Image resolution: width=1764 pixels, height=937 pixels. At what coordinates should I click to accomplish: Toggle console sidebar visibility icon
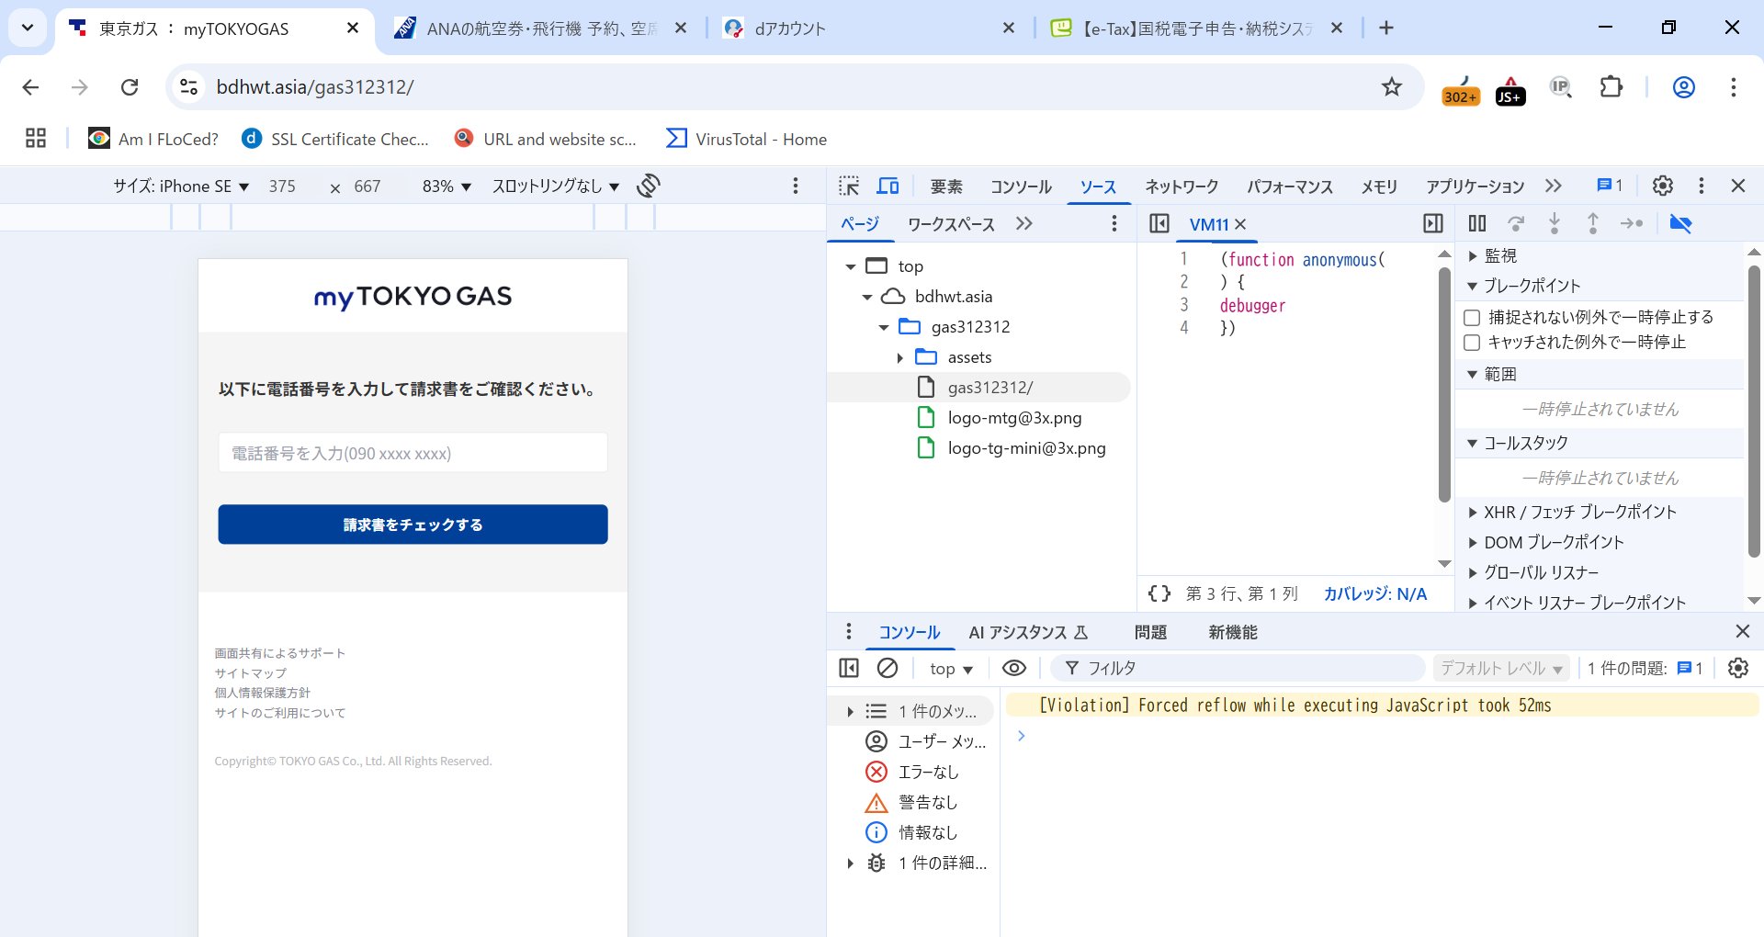tap(849, 668)
